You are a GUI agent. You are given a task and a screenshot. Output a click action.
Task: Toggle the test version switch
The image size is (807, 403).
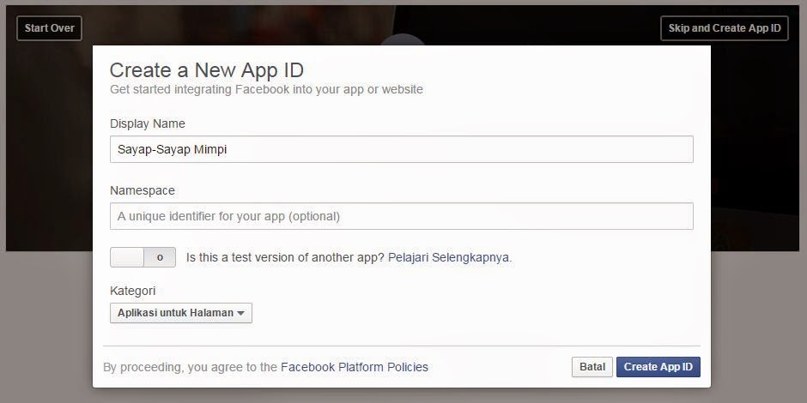pos(143,257)
